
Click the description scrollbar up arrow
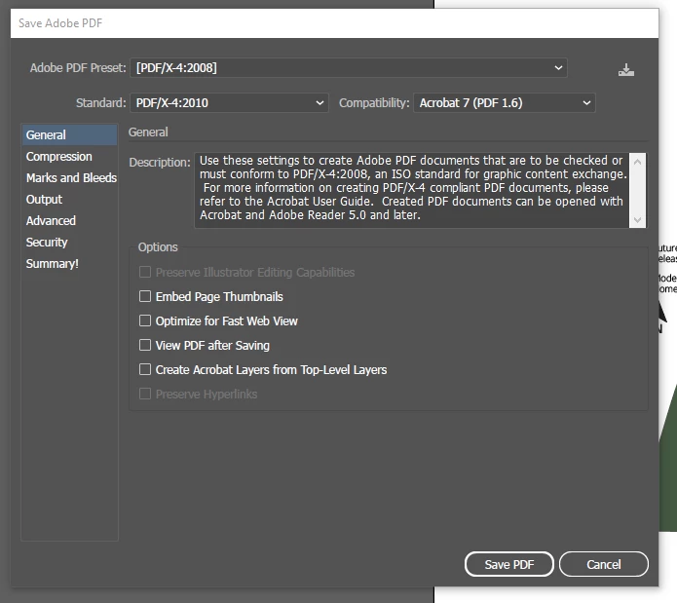pyautogui.click(x=637, y=162)
